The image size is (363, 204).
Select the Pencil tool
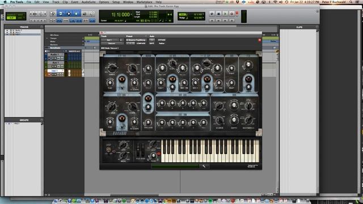click(92, 14)
